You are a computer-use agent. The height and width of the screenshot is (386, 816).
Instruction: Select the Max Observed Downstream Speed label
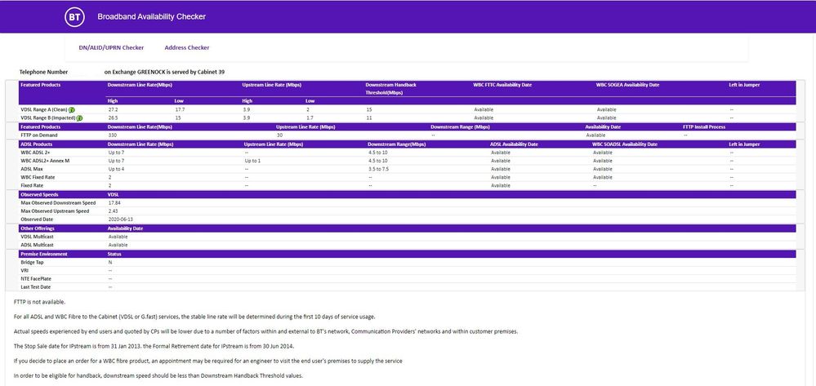(x=58, y=202)
